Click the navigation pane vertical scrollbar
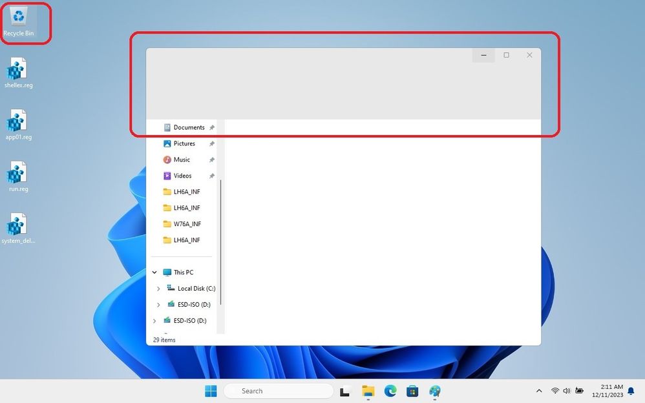The image size is (645, 403). click(x=221, y=242)
